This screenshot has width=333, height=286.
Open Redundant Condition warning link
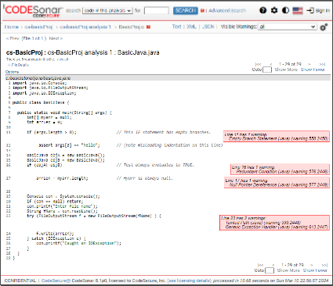pyautogui.click(x=282, y=172)
